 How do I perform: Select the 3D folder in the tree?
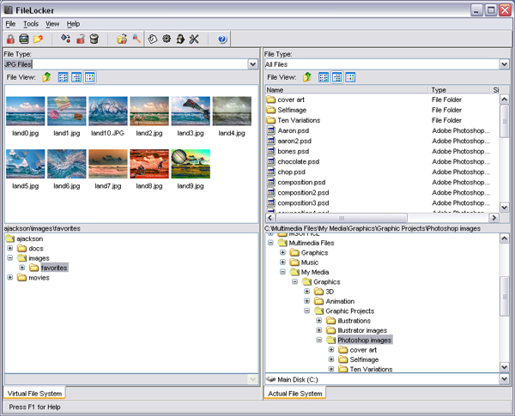[330, 292]
